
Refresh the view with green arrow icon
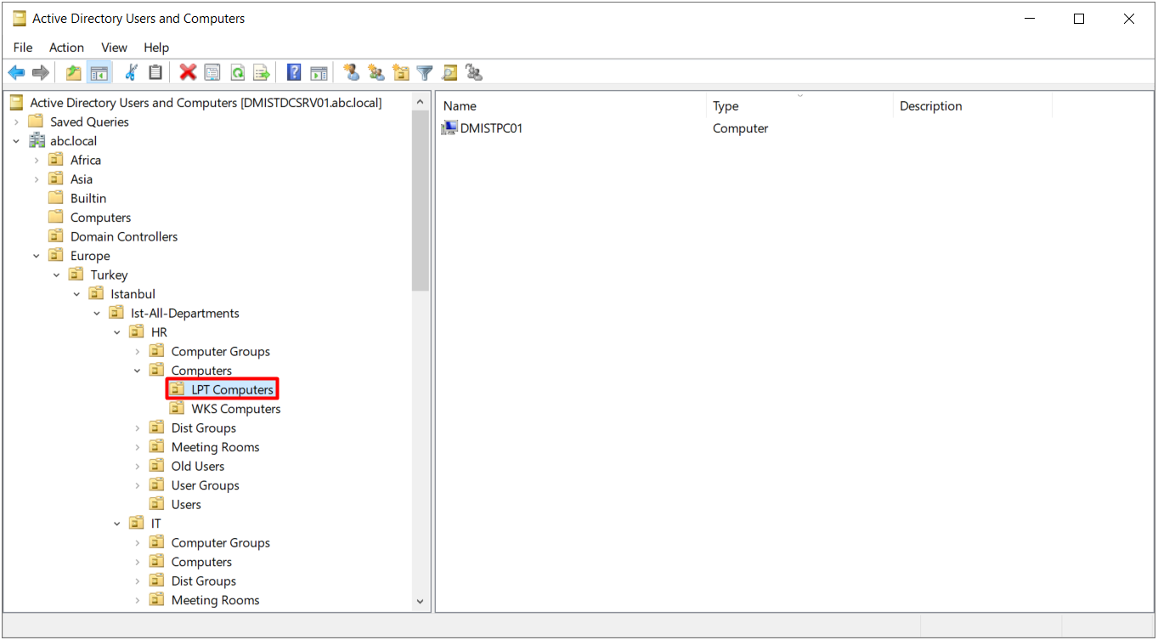point(238,73)
